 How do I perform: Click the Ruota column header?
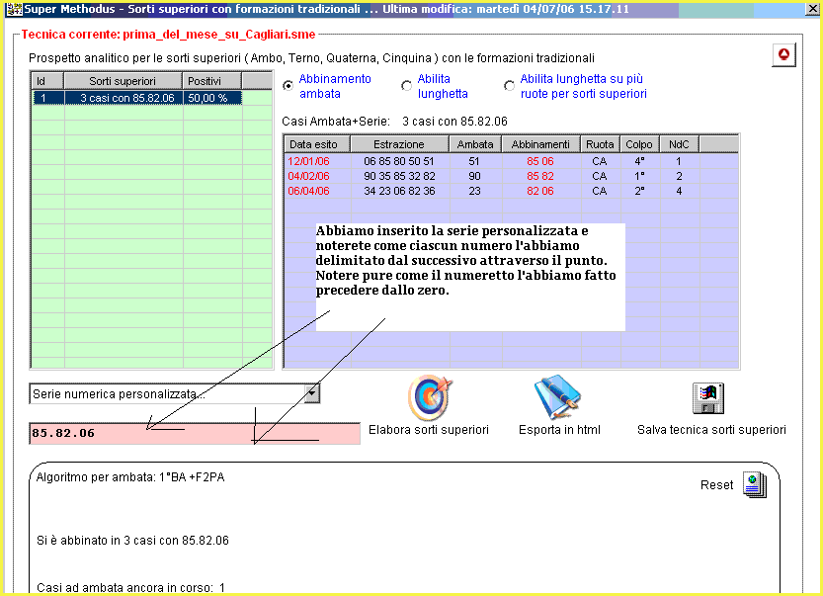[600, 144]
